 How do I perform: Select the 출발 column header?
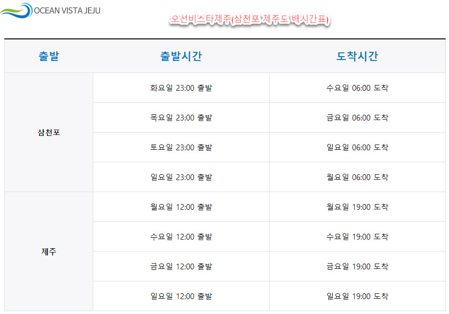point(49,56)
